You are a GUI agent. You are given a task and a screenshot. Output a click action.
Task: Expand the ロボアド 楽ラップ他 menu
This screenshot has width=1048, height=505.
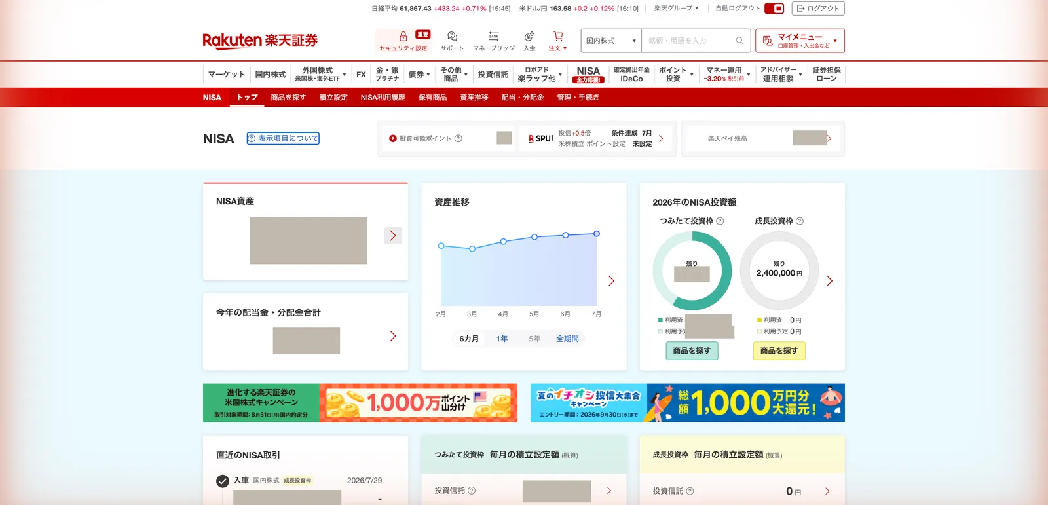540,74
